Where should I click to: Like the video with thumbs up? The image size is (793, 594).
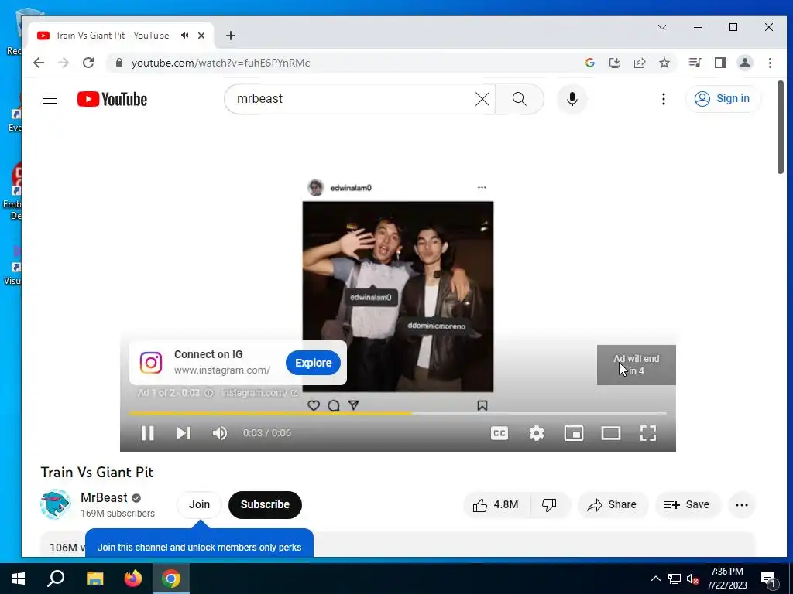[496, 504]
